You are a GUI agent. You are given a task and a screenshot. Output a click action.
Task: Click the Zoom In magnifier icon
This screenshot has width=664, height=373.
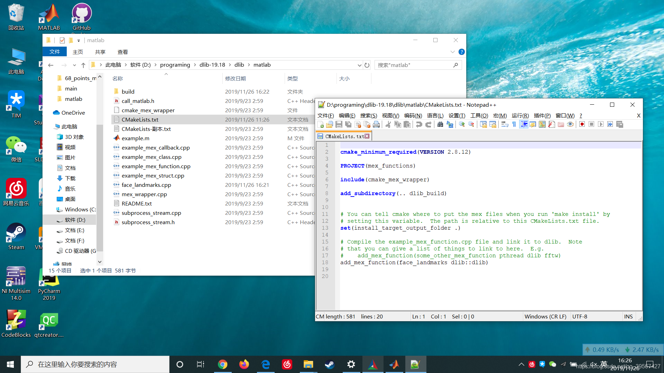click(462, 124)
